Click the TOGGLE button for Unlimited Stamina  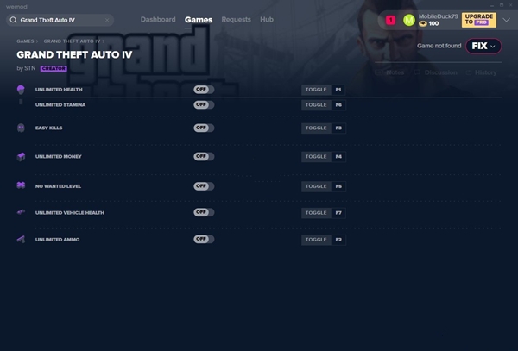316,105
